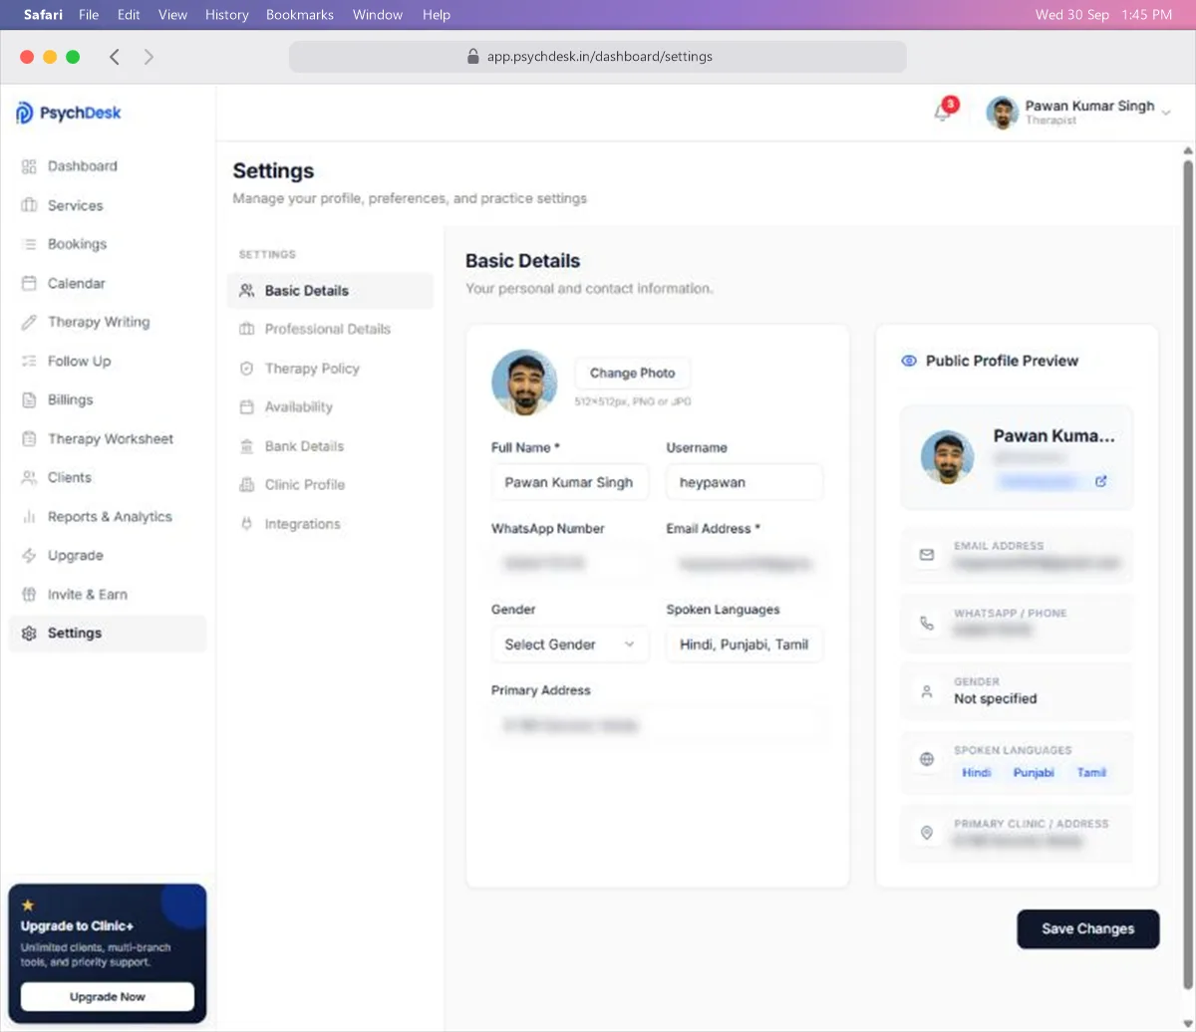Click the Upgrade Now button
The image size is (1196, 1032).
[108, 996]
